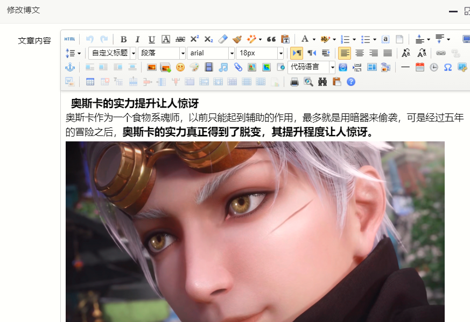This screenshot has height=322, width=470.
Task: Apply superscript formatting
Action: point(194,39)
